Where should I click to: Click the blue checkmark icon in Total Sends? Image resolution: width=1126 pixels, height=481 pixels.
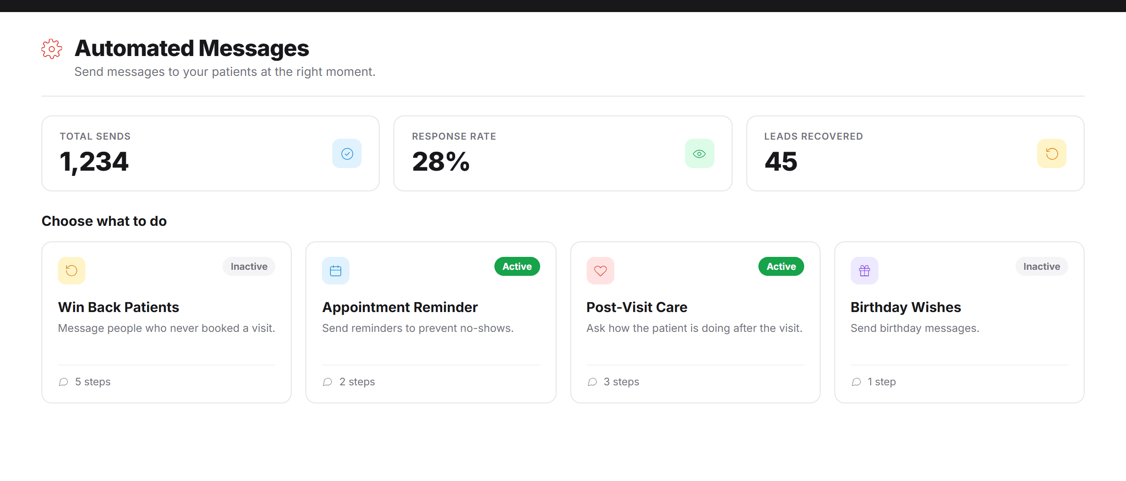[347, 154]
